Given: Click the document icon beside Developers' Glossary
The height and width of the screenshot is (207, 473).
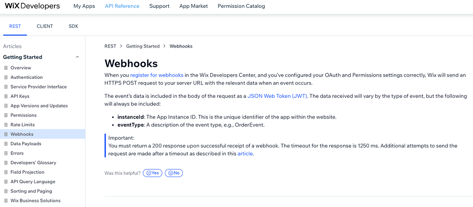Looking at the screenshot, I should tap(6, 163).
